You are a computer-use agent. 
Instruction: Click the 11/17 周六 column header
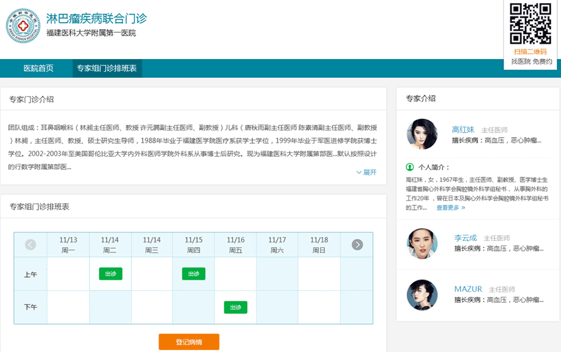click(277, 245)
